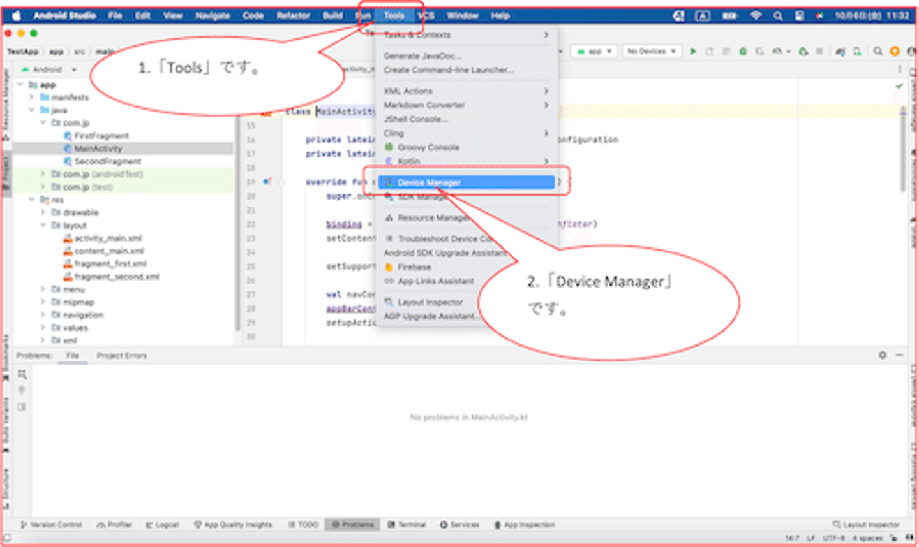
Task: Collapse the java folder
Action: [31, 110]
